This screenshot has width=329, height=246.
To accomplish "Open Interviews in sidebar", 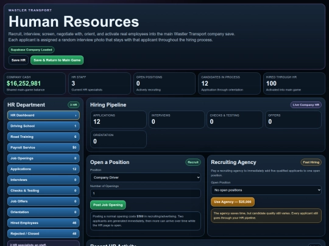I will point(43,180).
